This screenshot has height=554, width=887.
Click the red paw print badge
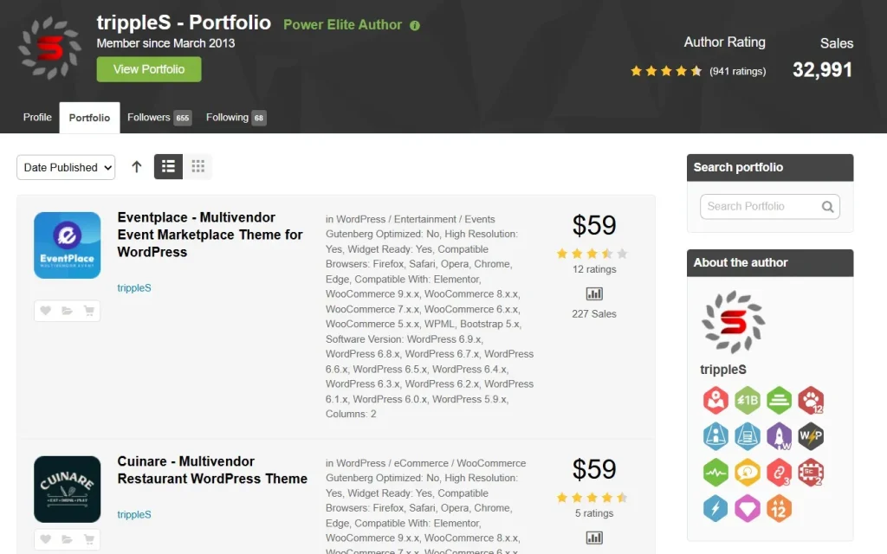811,400
